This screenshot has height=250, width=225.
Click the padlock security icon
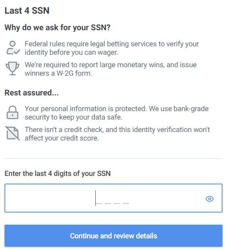coord(13,112)
